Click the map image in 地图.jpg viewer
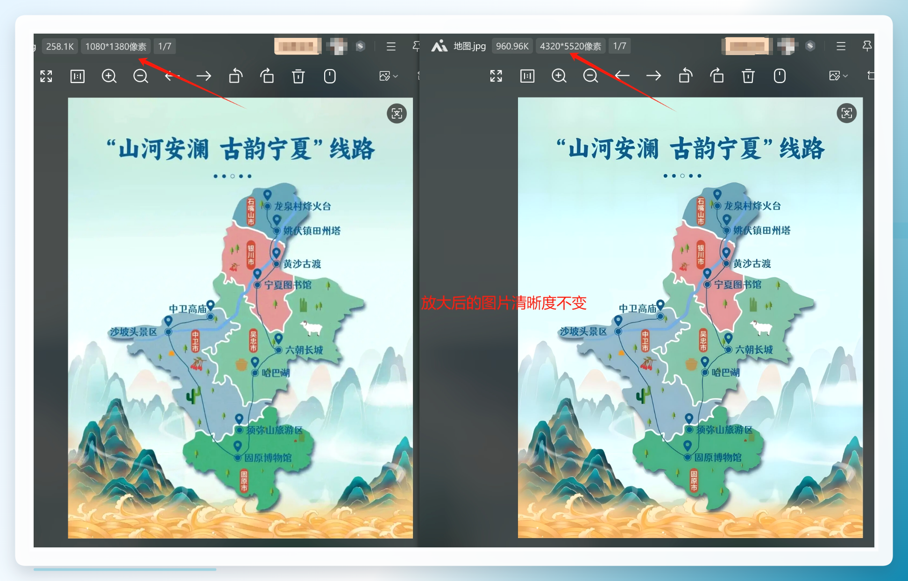 690,317
